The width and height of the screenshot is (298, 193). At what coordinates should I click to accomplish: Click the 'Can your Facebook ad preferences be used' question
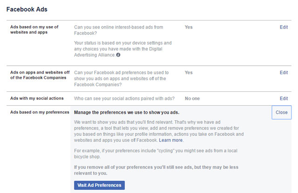pos(122,78)
